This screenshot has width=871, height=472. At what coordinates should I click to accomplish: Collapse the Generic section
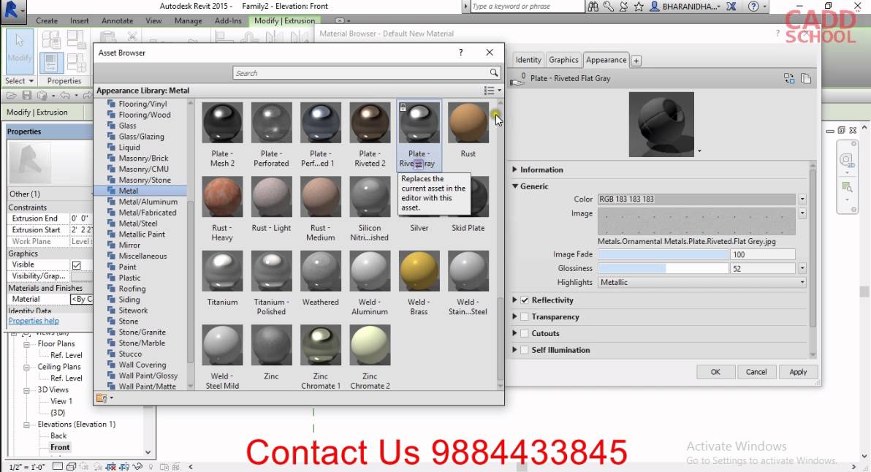(514, 186)
